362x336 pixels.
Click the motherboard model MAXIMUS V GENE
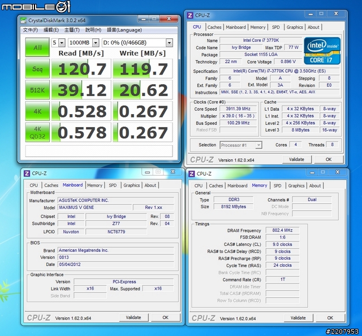94,207
